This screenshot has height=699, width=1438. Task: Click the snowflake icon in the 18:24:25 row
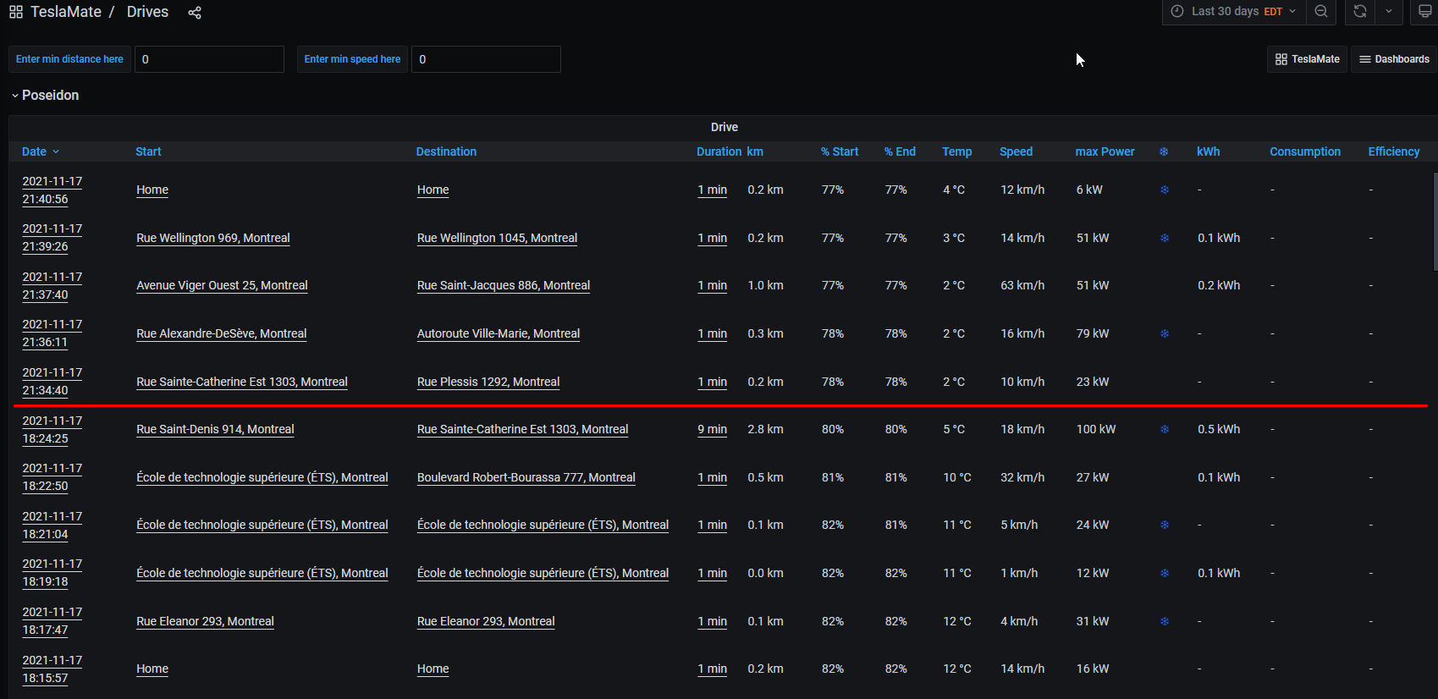click(1165, 429)
